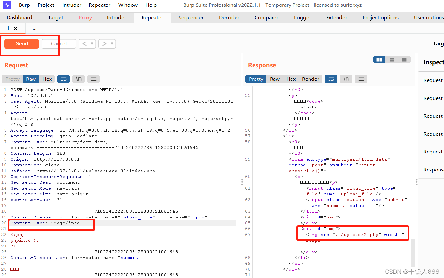
Task: Expand third Request row in Inspector
Action: tap(431, 116)
